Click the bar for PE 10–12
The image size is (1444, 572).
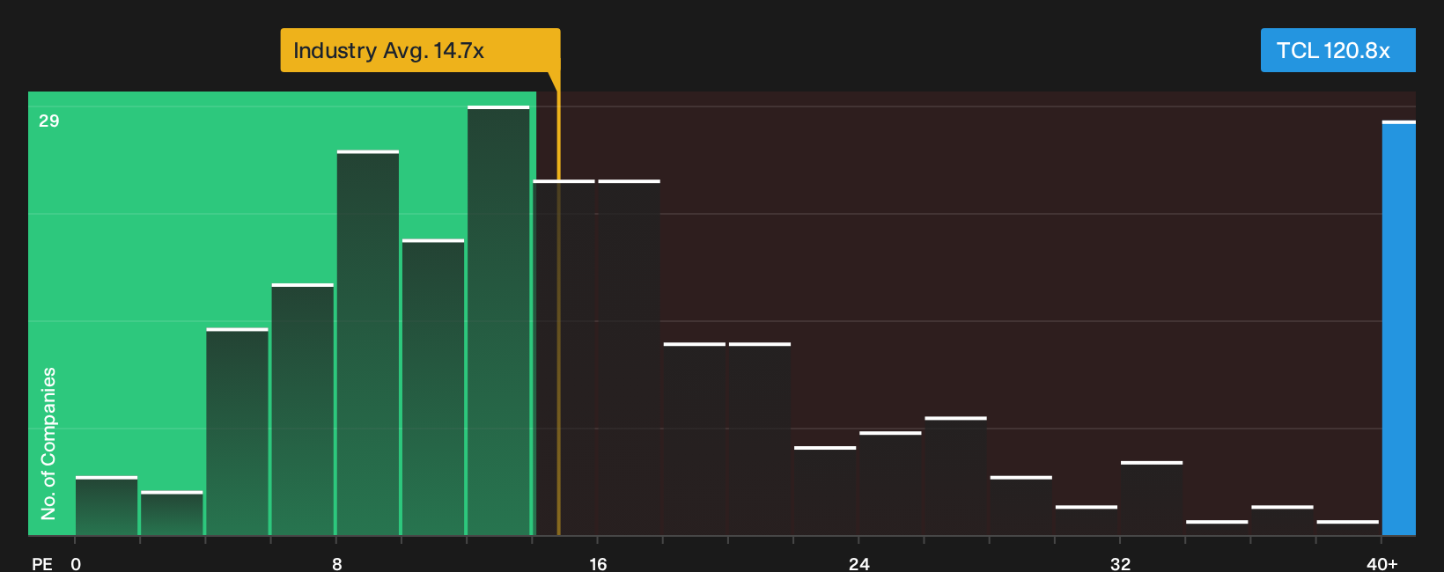pos(433,388)
